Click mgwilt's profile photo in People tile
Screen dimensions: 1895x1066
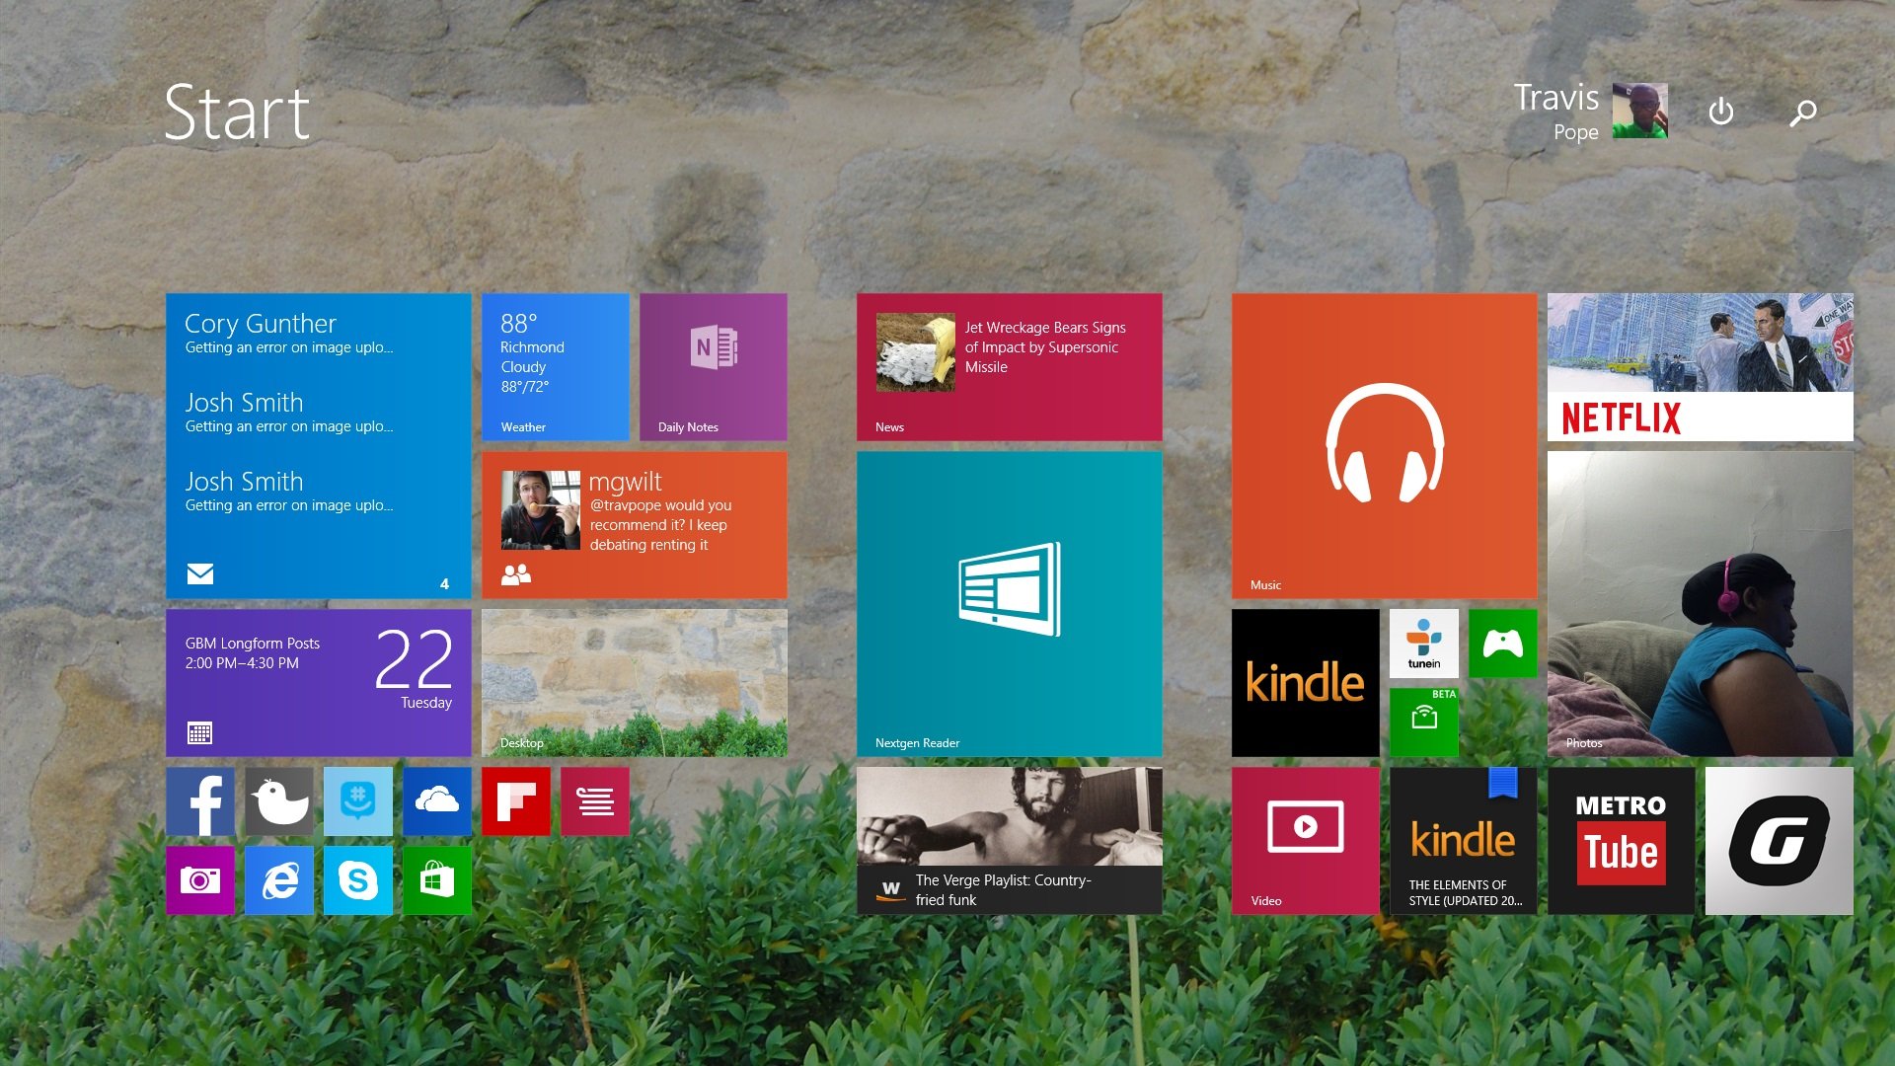pyautogui.click(x=541, y=509)
